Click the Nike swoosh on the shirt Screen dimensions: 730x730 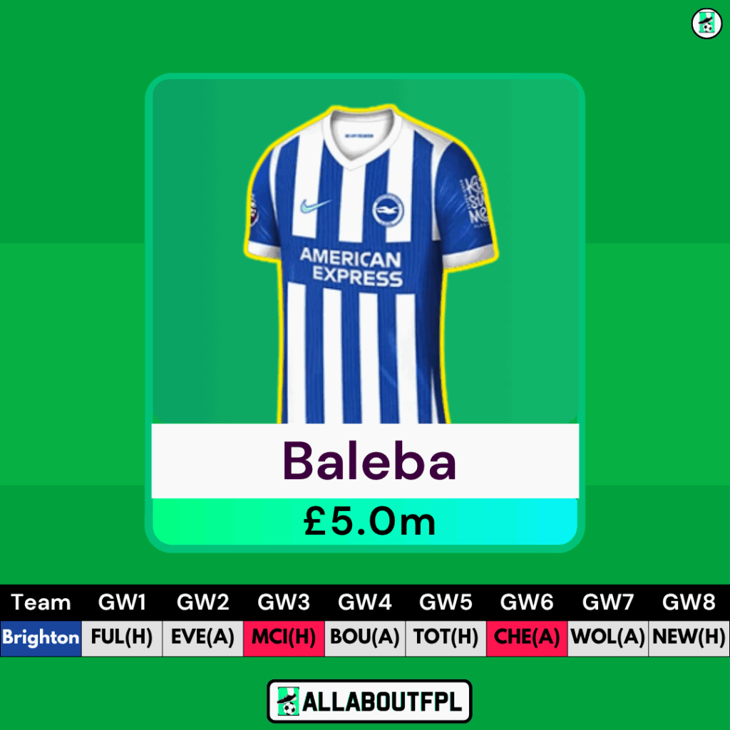[315, 205]
